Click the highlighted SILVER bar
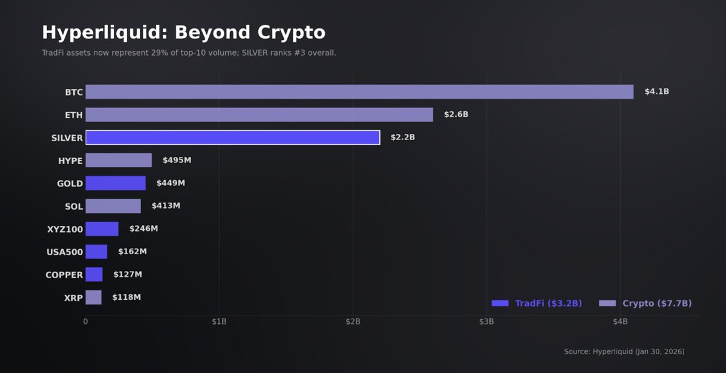The width and height of the screenshot is (726, 373). [x=232, y=138]
